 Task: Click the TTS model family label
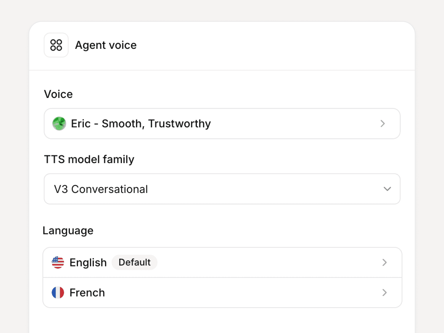(x=89, y=159)
